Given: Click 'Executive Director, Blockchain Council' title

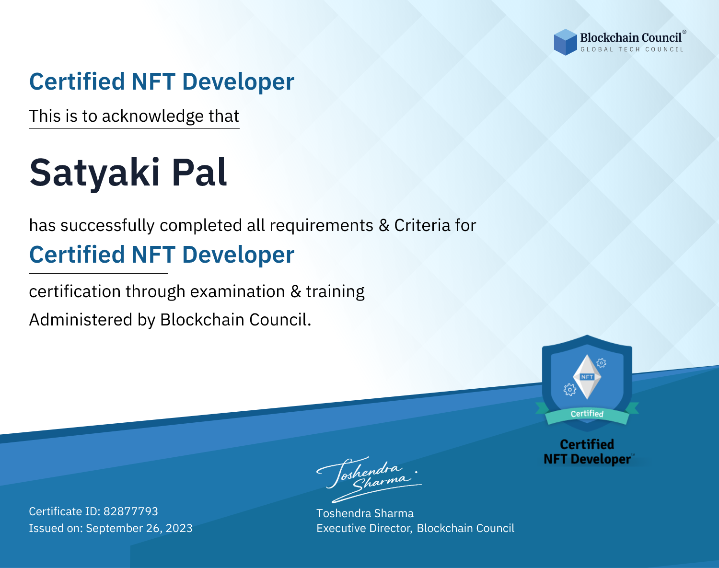Looking at the screenshot, I should pos(415,528).
